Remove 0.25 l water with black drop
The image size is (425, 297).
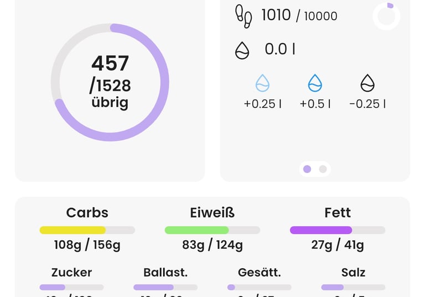pyautogui.click(x=367, y=84)
